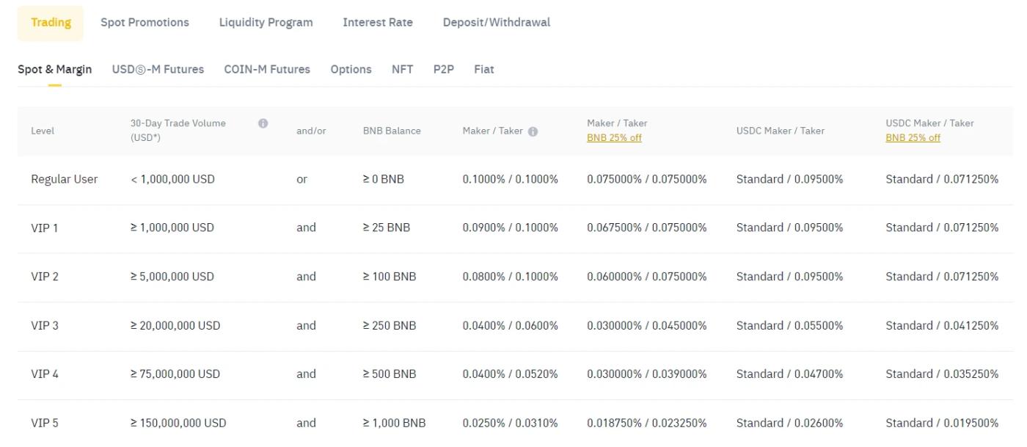Click the VIP 5 level cell

(44, 423)
